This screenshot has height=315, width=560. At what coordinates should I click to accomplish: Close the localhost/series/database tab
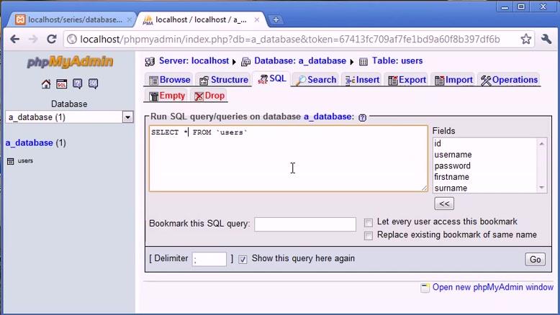[130, 19]
